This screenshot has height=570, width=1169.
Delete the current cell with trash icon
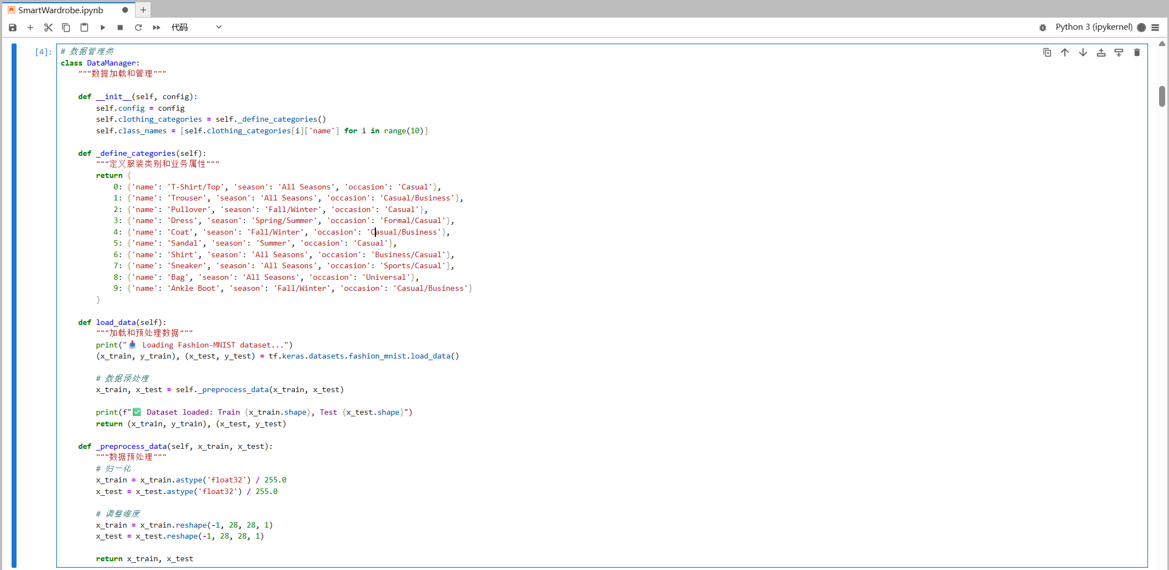[x=1137, y=53]
